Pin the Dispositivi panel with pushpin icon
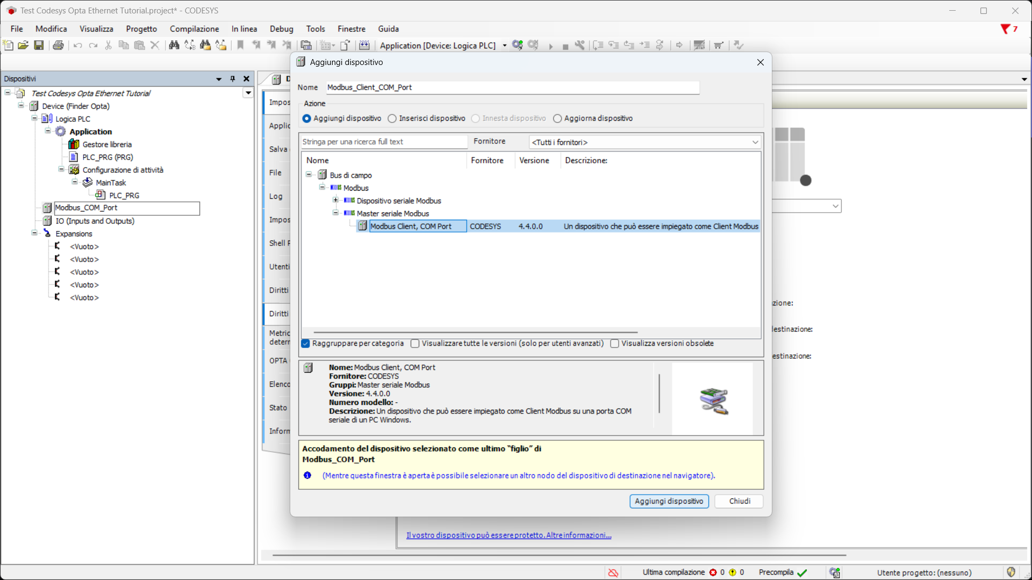Screen dimensions: 1032x580 click(233, 79)
